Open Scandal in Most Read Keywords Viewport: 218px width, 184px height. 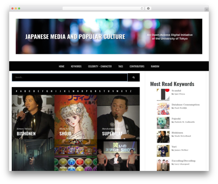pos(176,90)
